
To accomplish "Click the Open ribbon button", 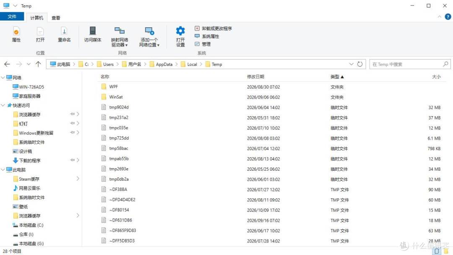I will pos(40,35).
